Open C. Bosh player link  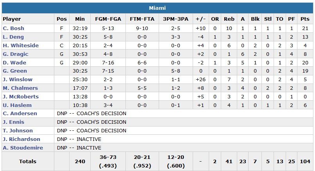point(13,28)
